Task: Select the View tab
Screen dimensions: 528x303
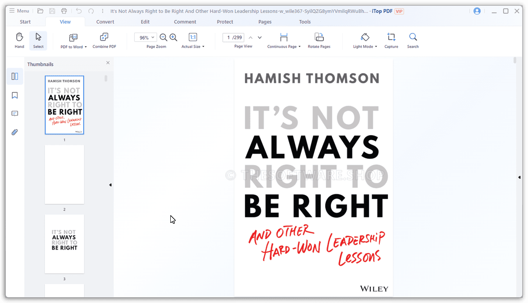Action: [65, 22]
